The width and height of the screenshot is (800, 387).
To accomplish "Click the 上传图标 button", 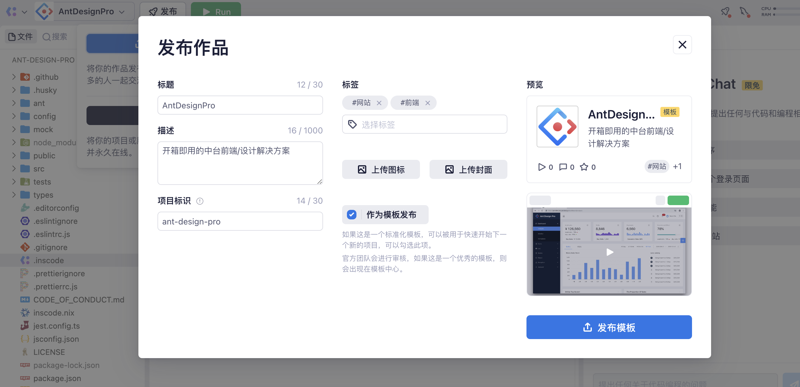I will pos(381,169).
